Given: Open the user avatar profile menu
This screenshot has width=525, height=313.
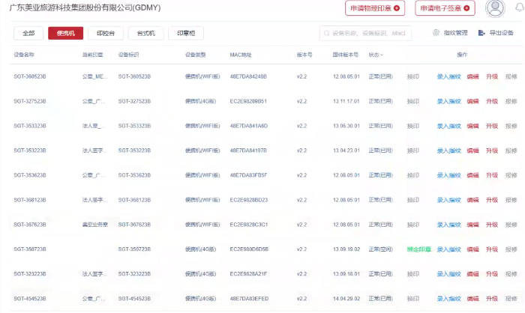Looking at the screenshot, I should click(x=495, y=8).
